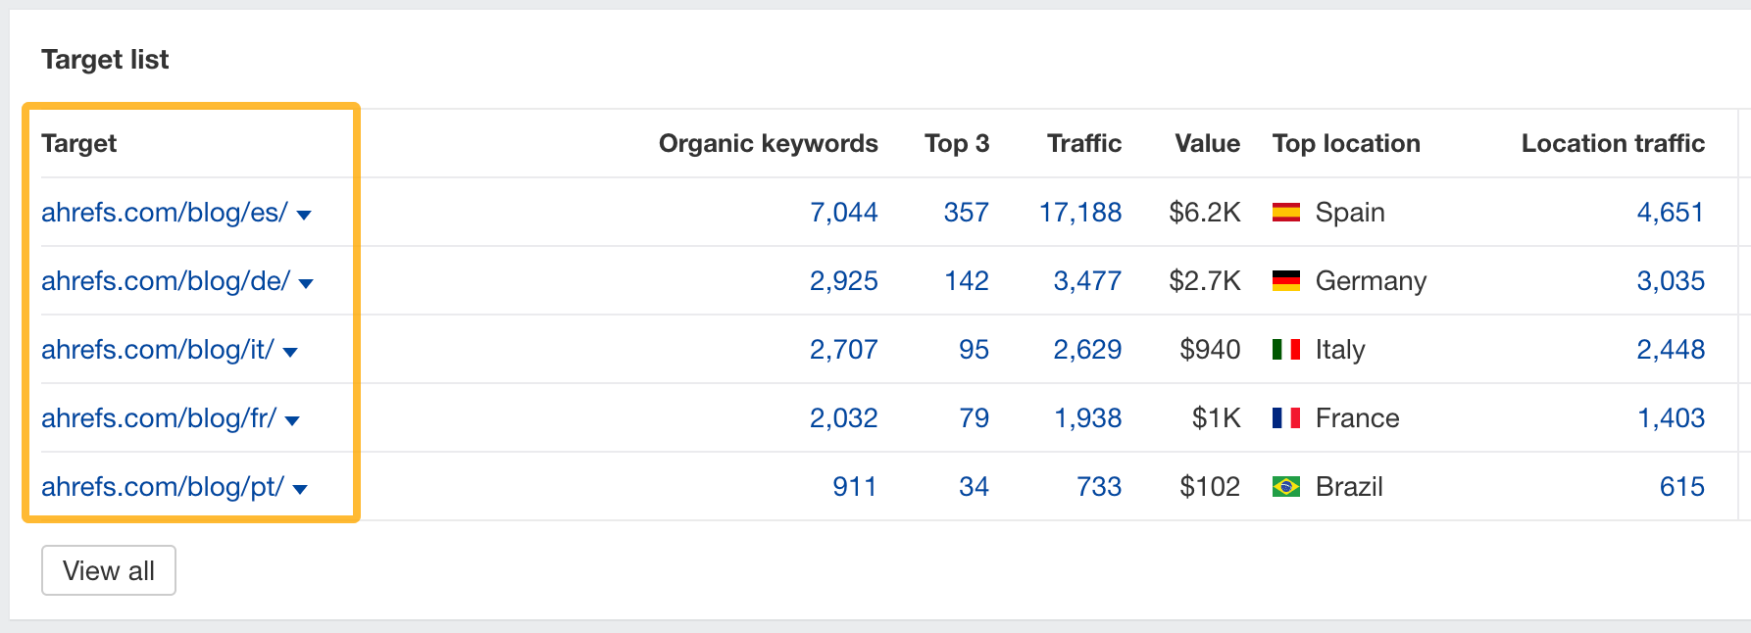This screenshot has height=633, width=1751.
Task: Expand the ahrefs.com/blog/it/ target menu arrow
Action: [x=290, y=352]
